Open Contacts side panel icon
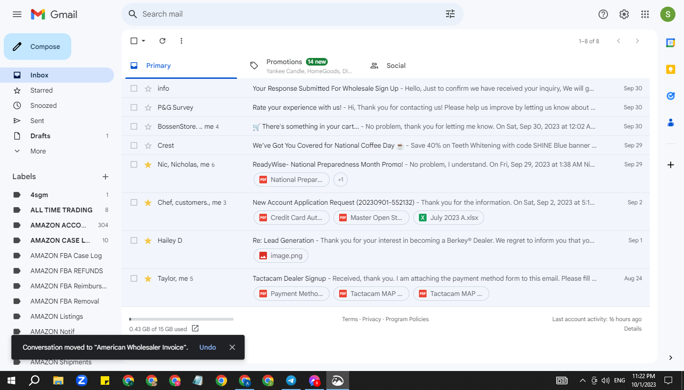This screenshot has width=684, height=390. pos(671,123)
